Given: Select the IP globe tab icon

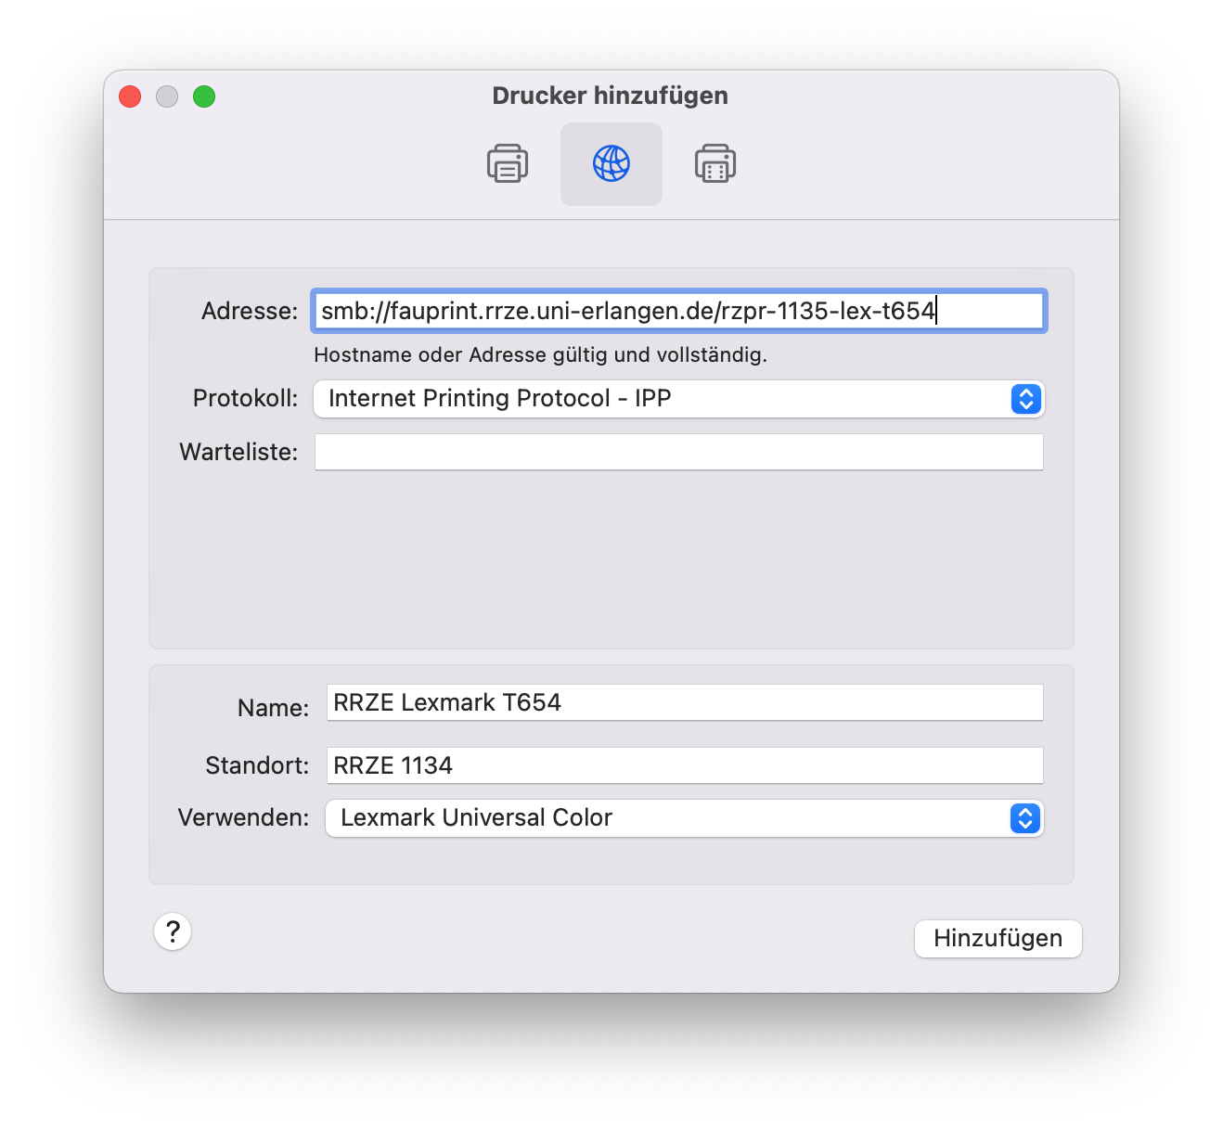Looking at the screenshot, I should click(611, 164).
